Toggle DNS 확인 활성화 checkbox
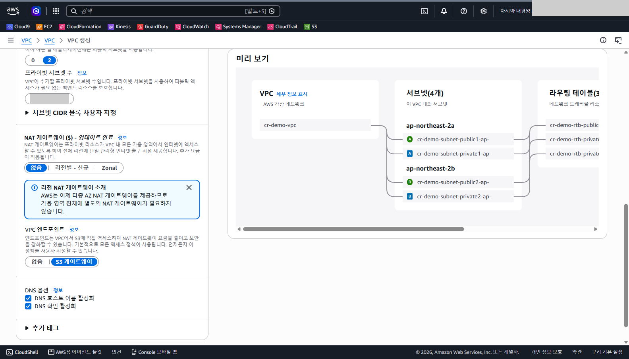The image size is (629, 359). [28, 306]
